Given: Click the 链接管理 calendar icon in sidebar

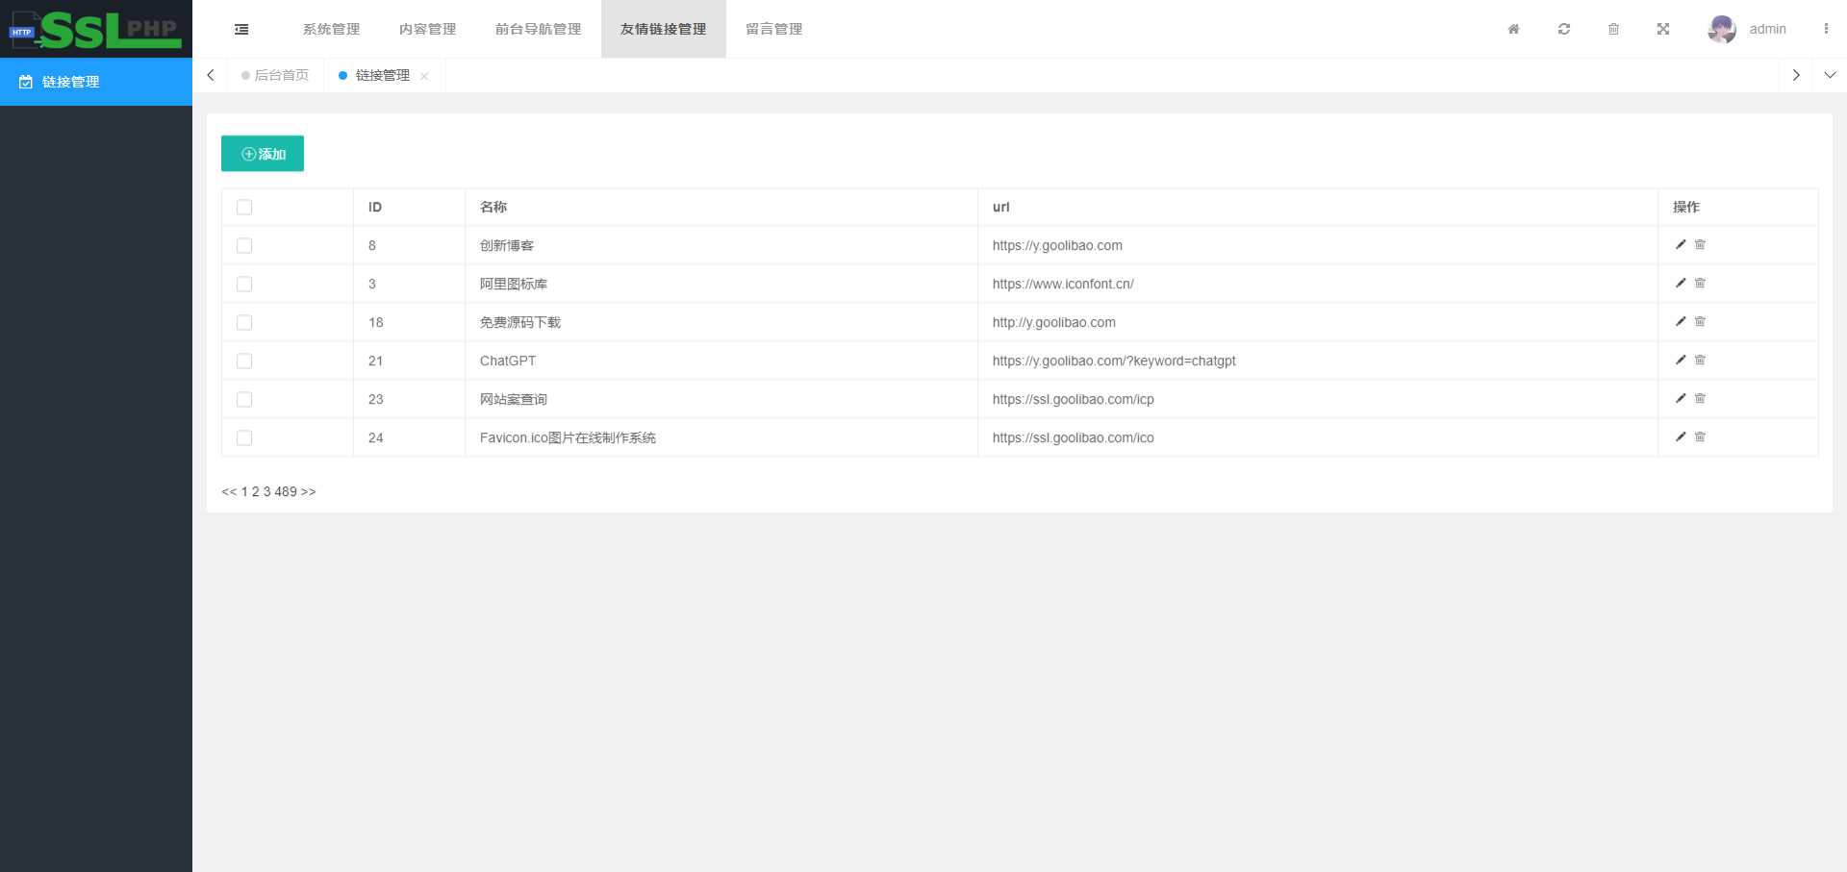Looking at the screenshot, I should click(25, 82).
